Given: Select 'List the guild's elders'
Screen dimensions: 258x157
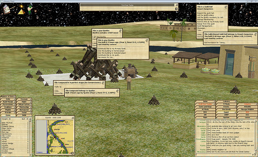Looking at the screenshot, I should (205, 15).
